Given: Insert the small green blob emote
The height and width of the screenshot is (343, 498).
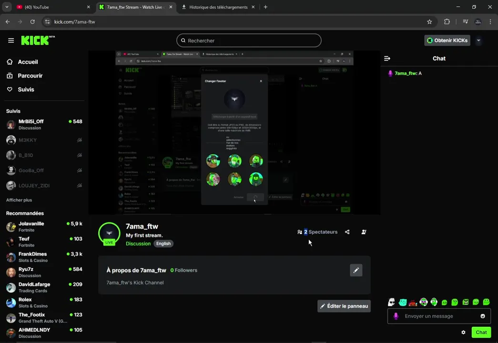Looking at the screenshot, I should click(444, 303).
